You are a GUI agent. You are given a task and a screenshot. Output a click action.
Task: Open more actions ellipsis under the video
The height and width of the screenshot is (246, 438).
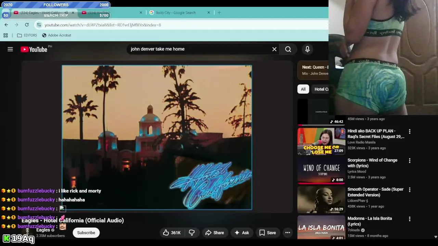click(288, 233)
